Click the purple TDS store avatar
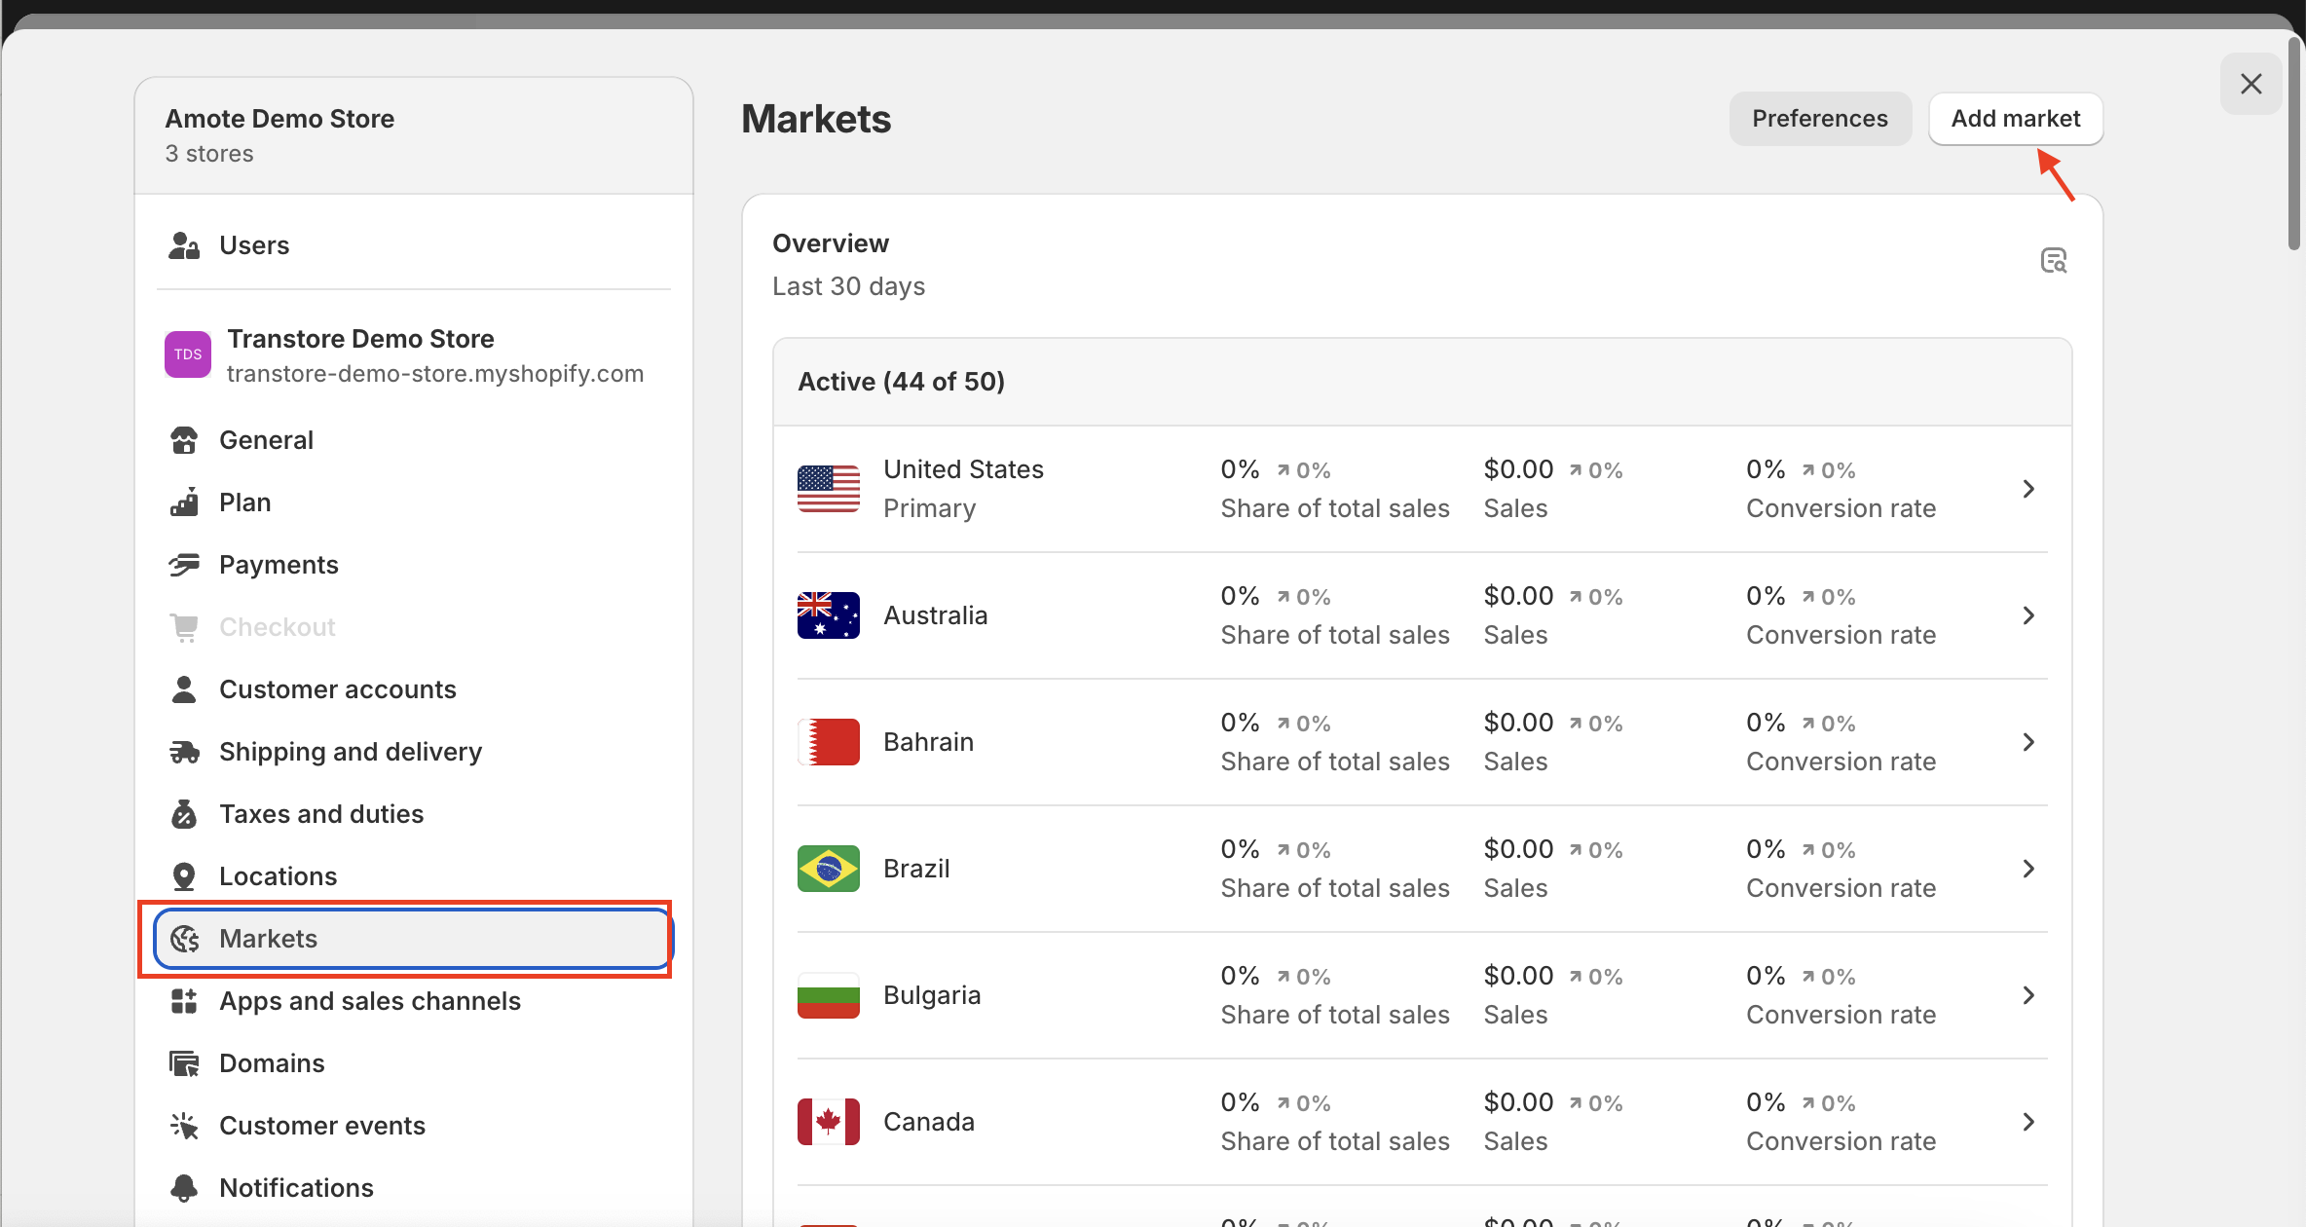Image resolution: width=2306 pixels, height=1227 pixels. (188, 354)
